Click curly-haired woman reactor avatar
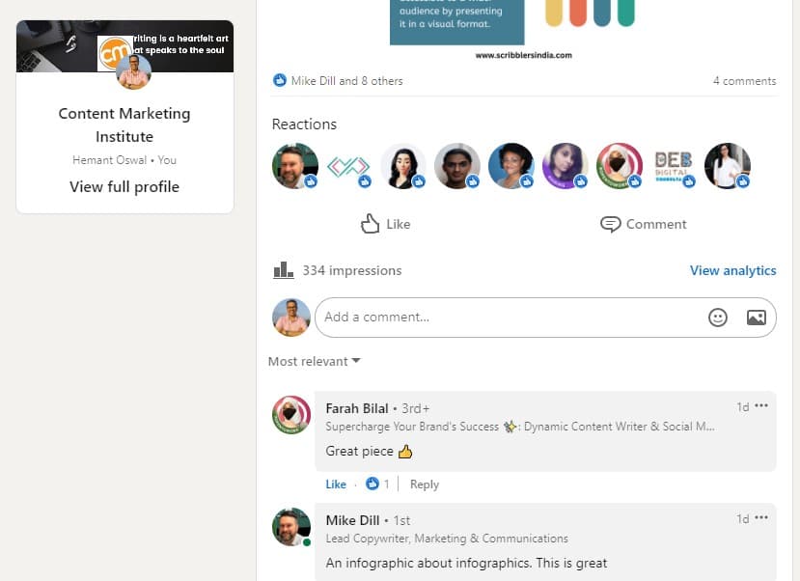Image resolution: width=800 pixels, height=581 pixels. pos(511,166)
